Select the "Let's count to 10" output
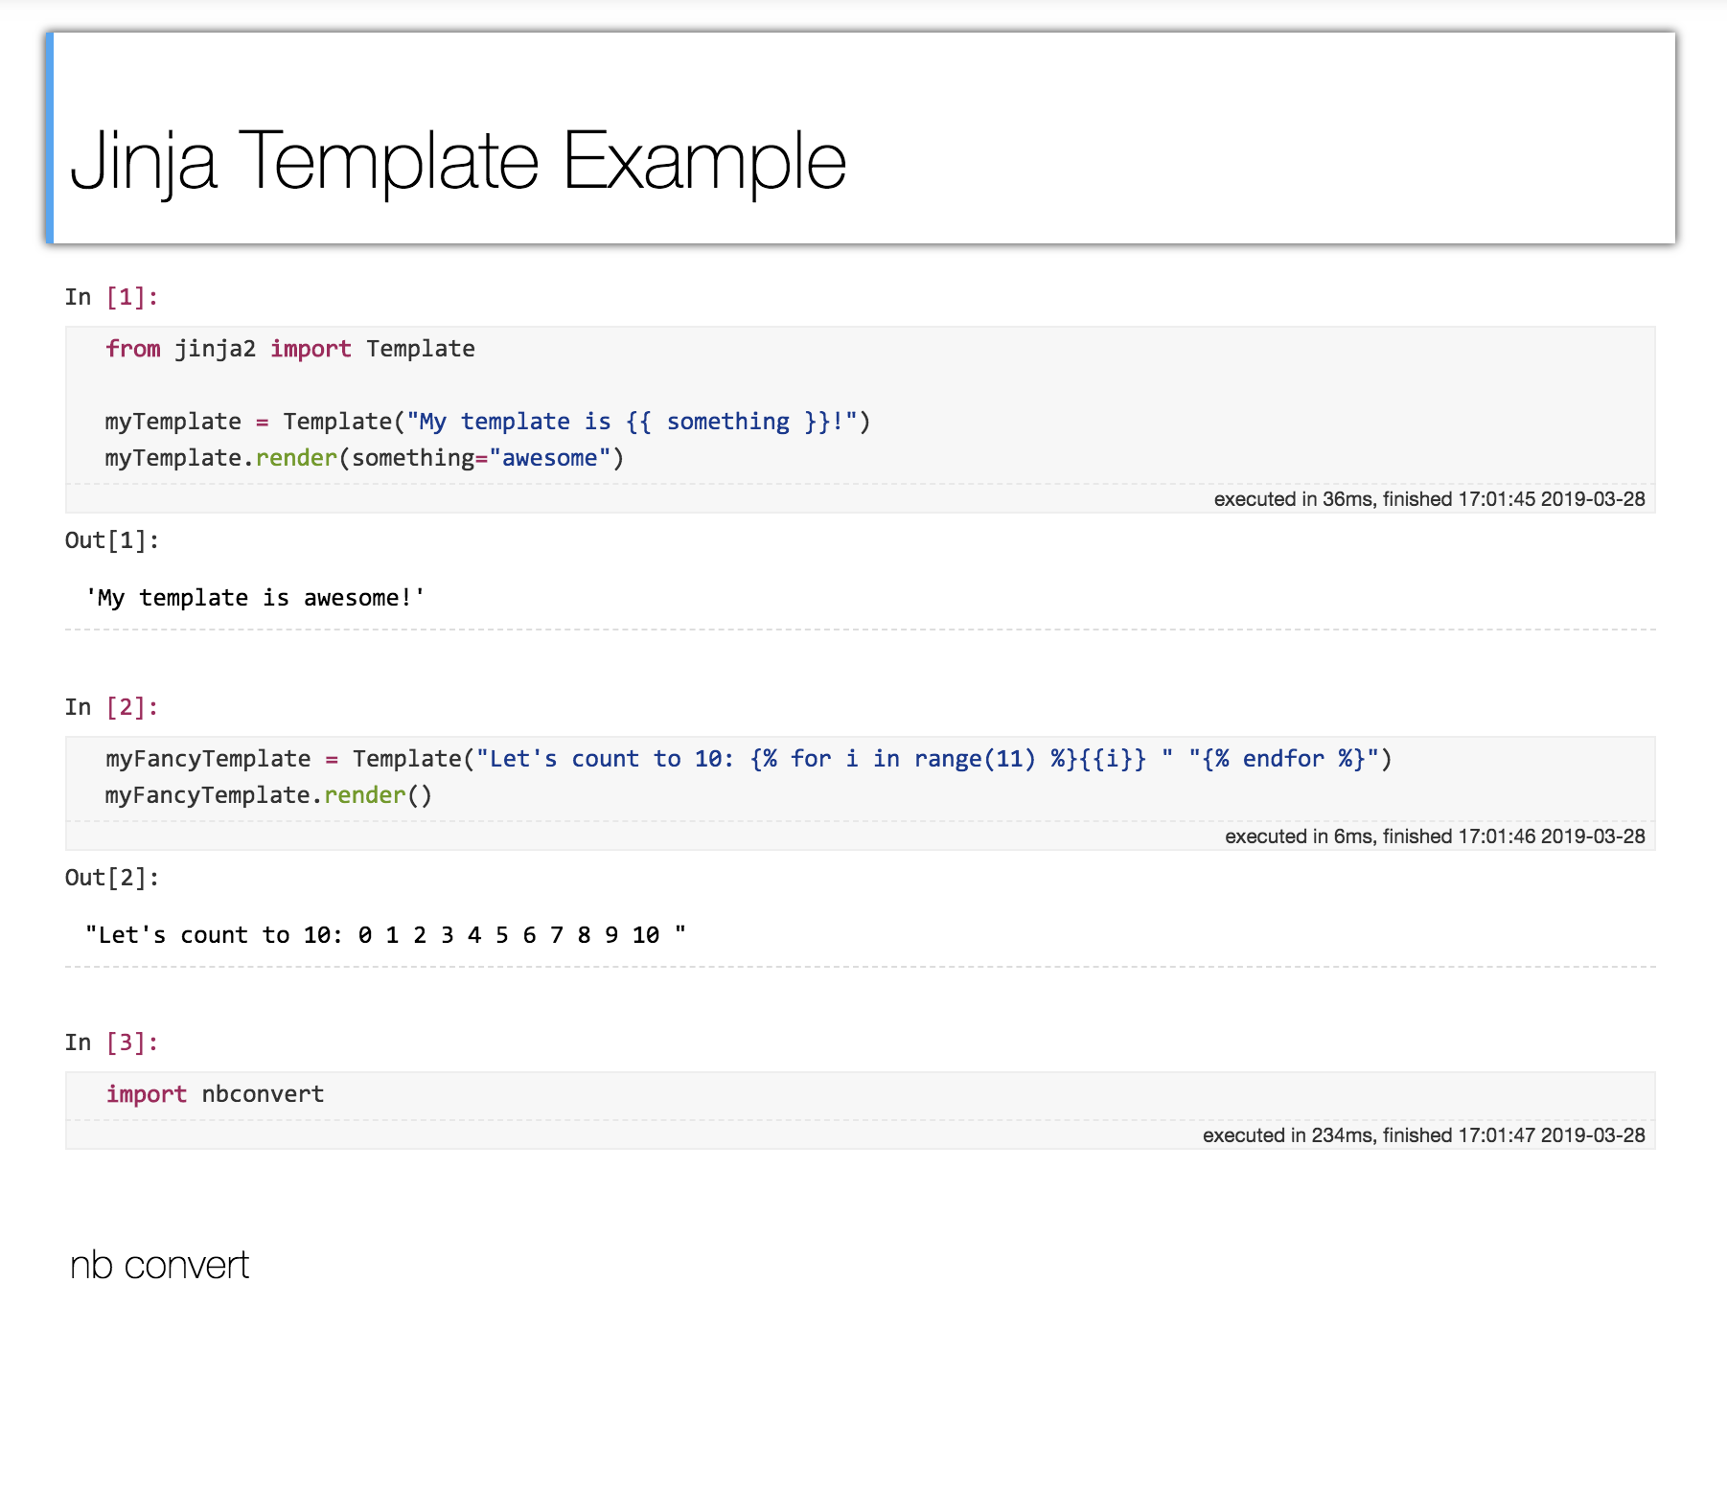The width and height of the screenshot is (1727, 1489). tap(385, 935)
